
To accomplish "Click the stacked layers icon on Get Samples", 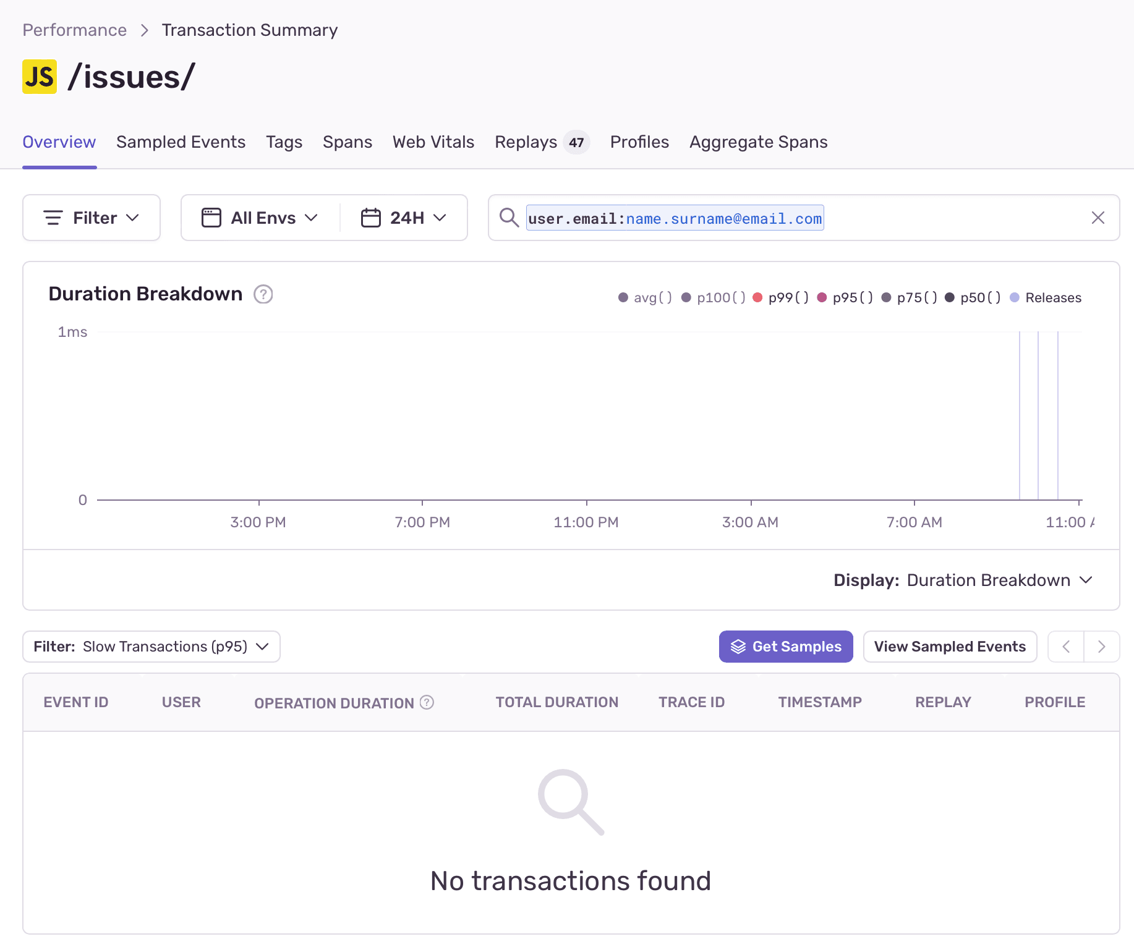I will [738, 646].
